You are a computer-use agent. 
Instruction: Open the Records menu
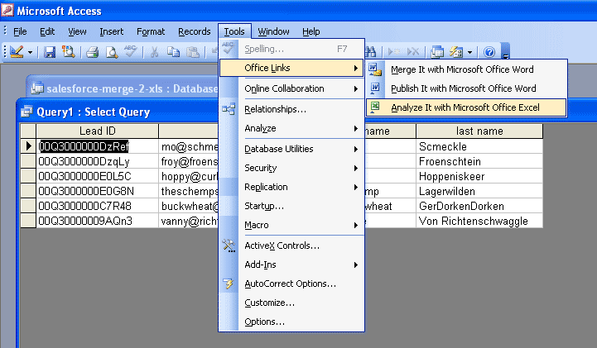point(195,31)
